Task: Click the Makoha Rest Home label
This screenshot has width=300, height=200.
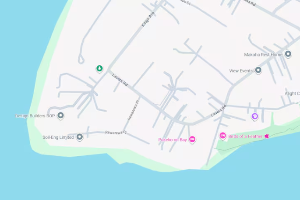Action: 263,55
